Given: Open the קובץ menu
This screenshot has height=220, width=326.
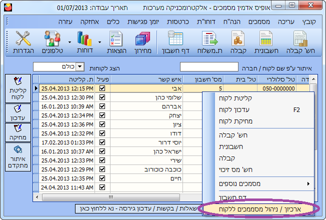Looking at the screenshot, I should click(309, 22).
